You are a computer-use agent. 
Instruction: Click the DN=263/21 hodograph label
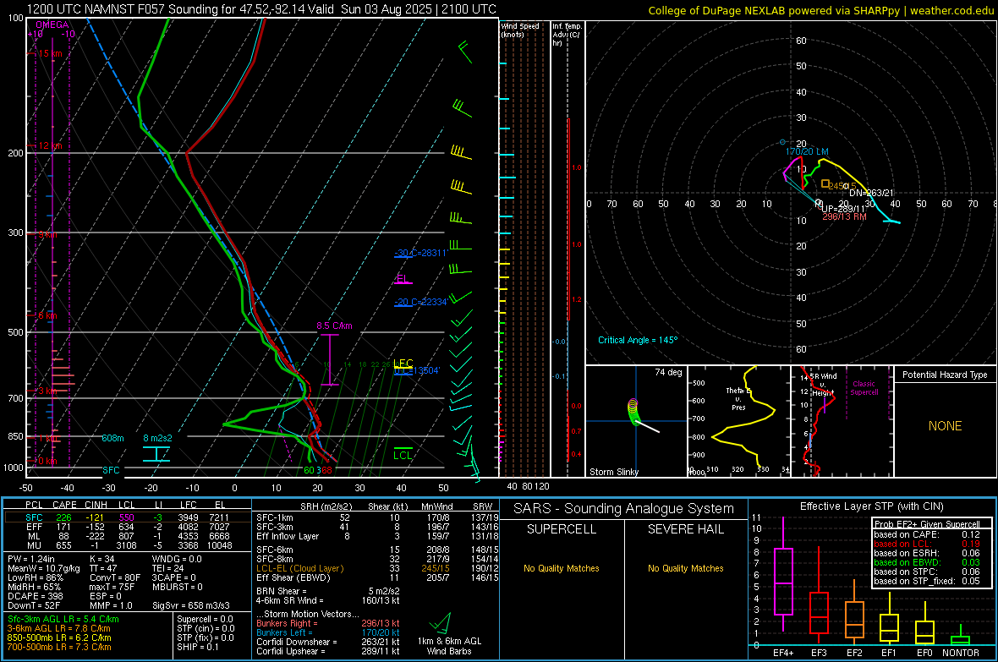point(871,193)
